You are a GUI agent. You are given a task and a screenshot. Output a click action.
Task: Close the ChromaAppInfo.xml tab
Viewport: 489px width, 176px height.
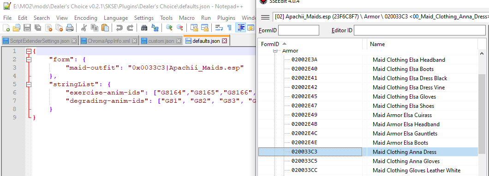(134, 41)
